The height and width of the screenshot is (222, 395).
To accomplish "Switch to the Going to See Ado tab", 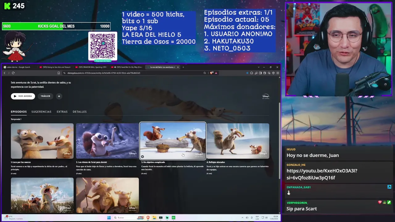I will pos(56,67).
